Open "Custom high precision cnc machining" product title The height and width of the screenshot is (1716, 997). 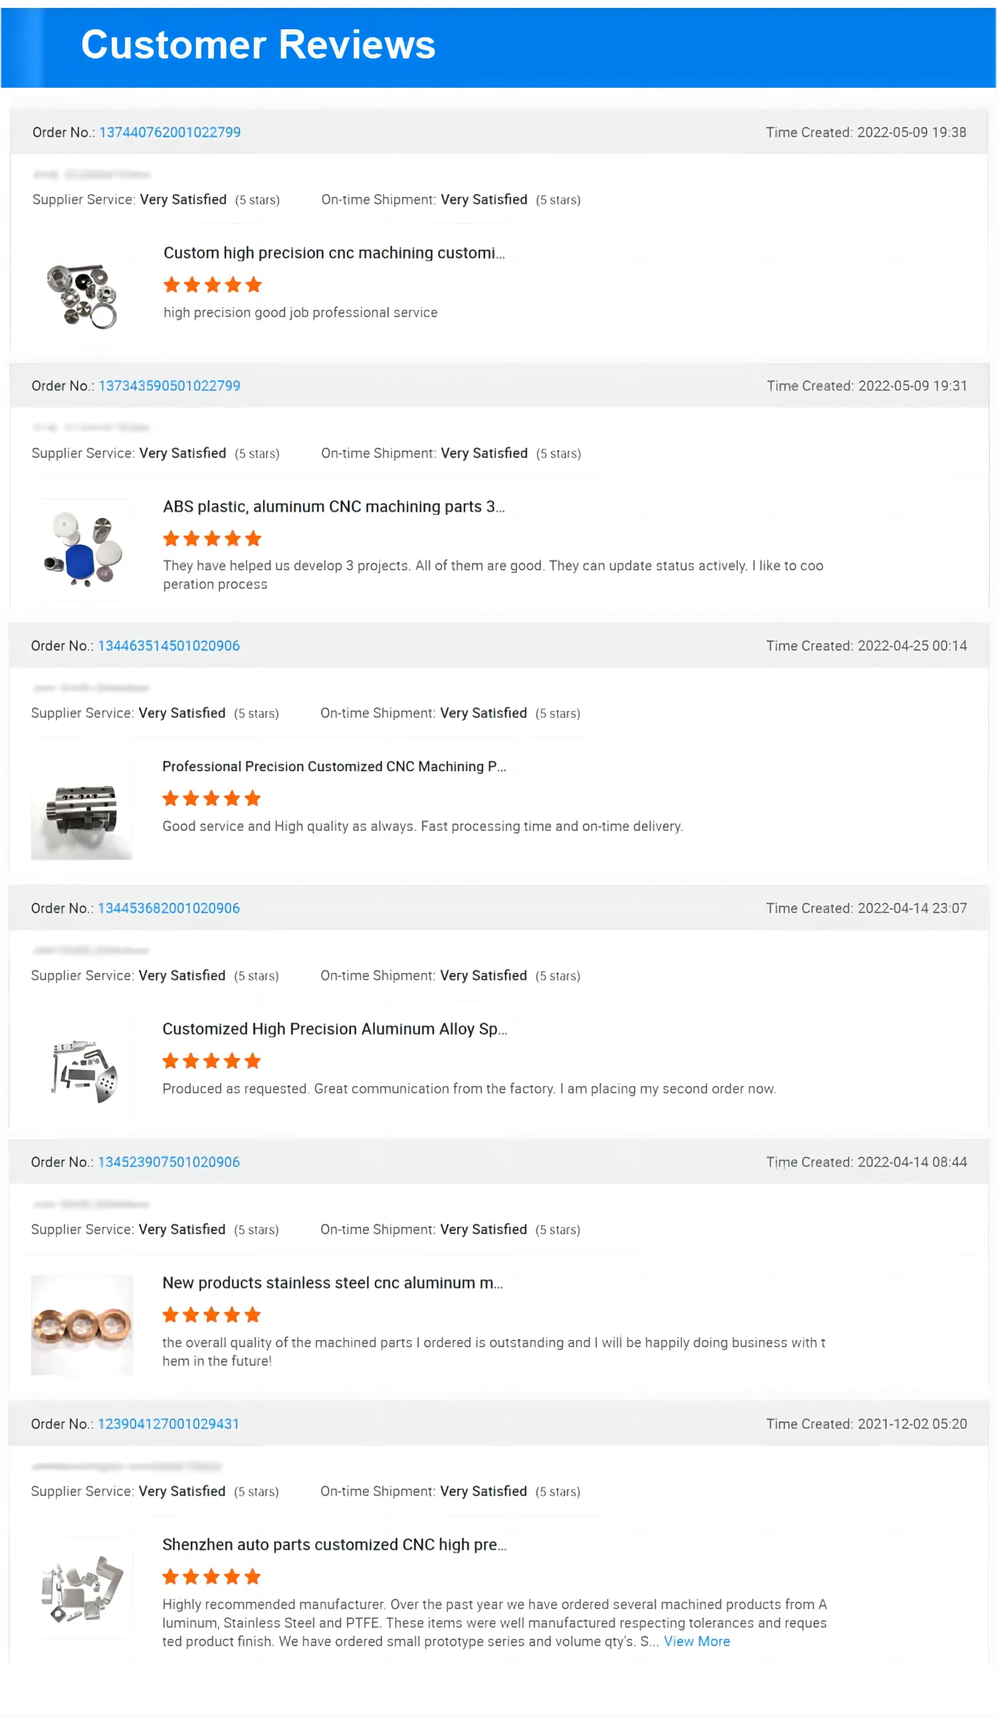pos(334,253)
